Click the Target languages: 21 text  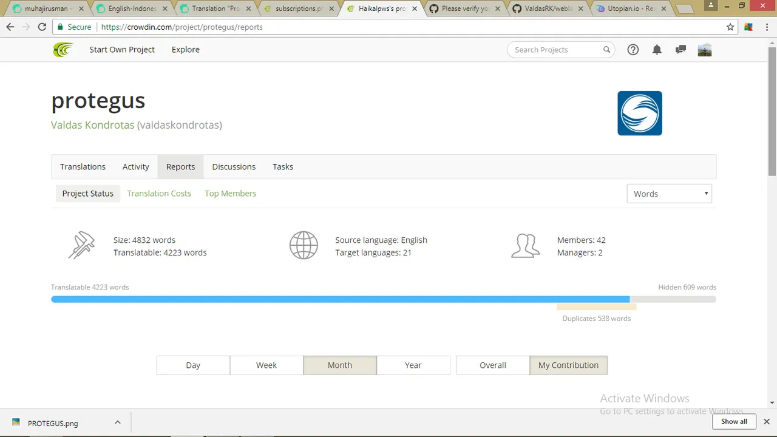click(x=373, y=252)
